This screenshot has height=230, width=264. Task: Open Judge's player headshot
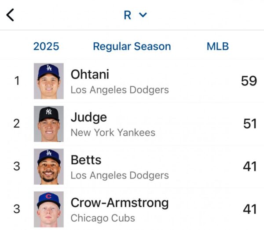coord(49,124)
